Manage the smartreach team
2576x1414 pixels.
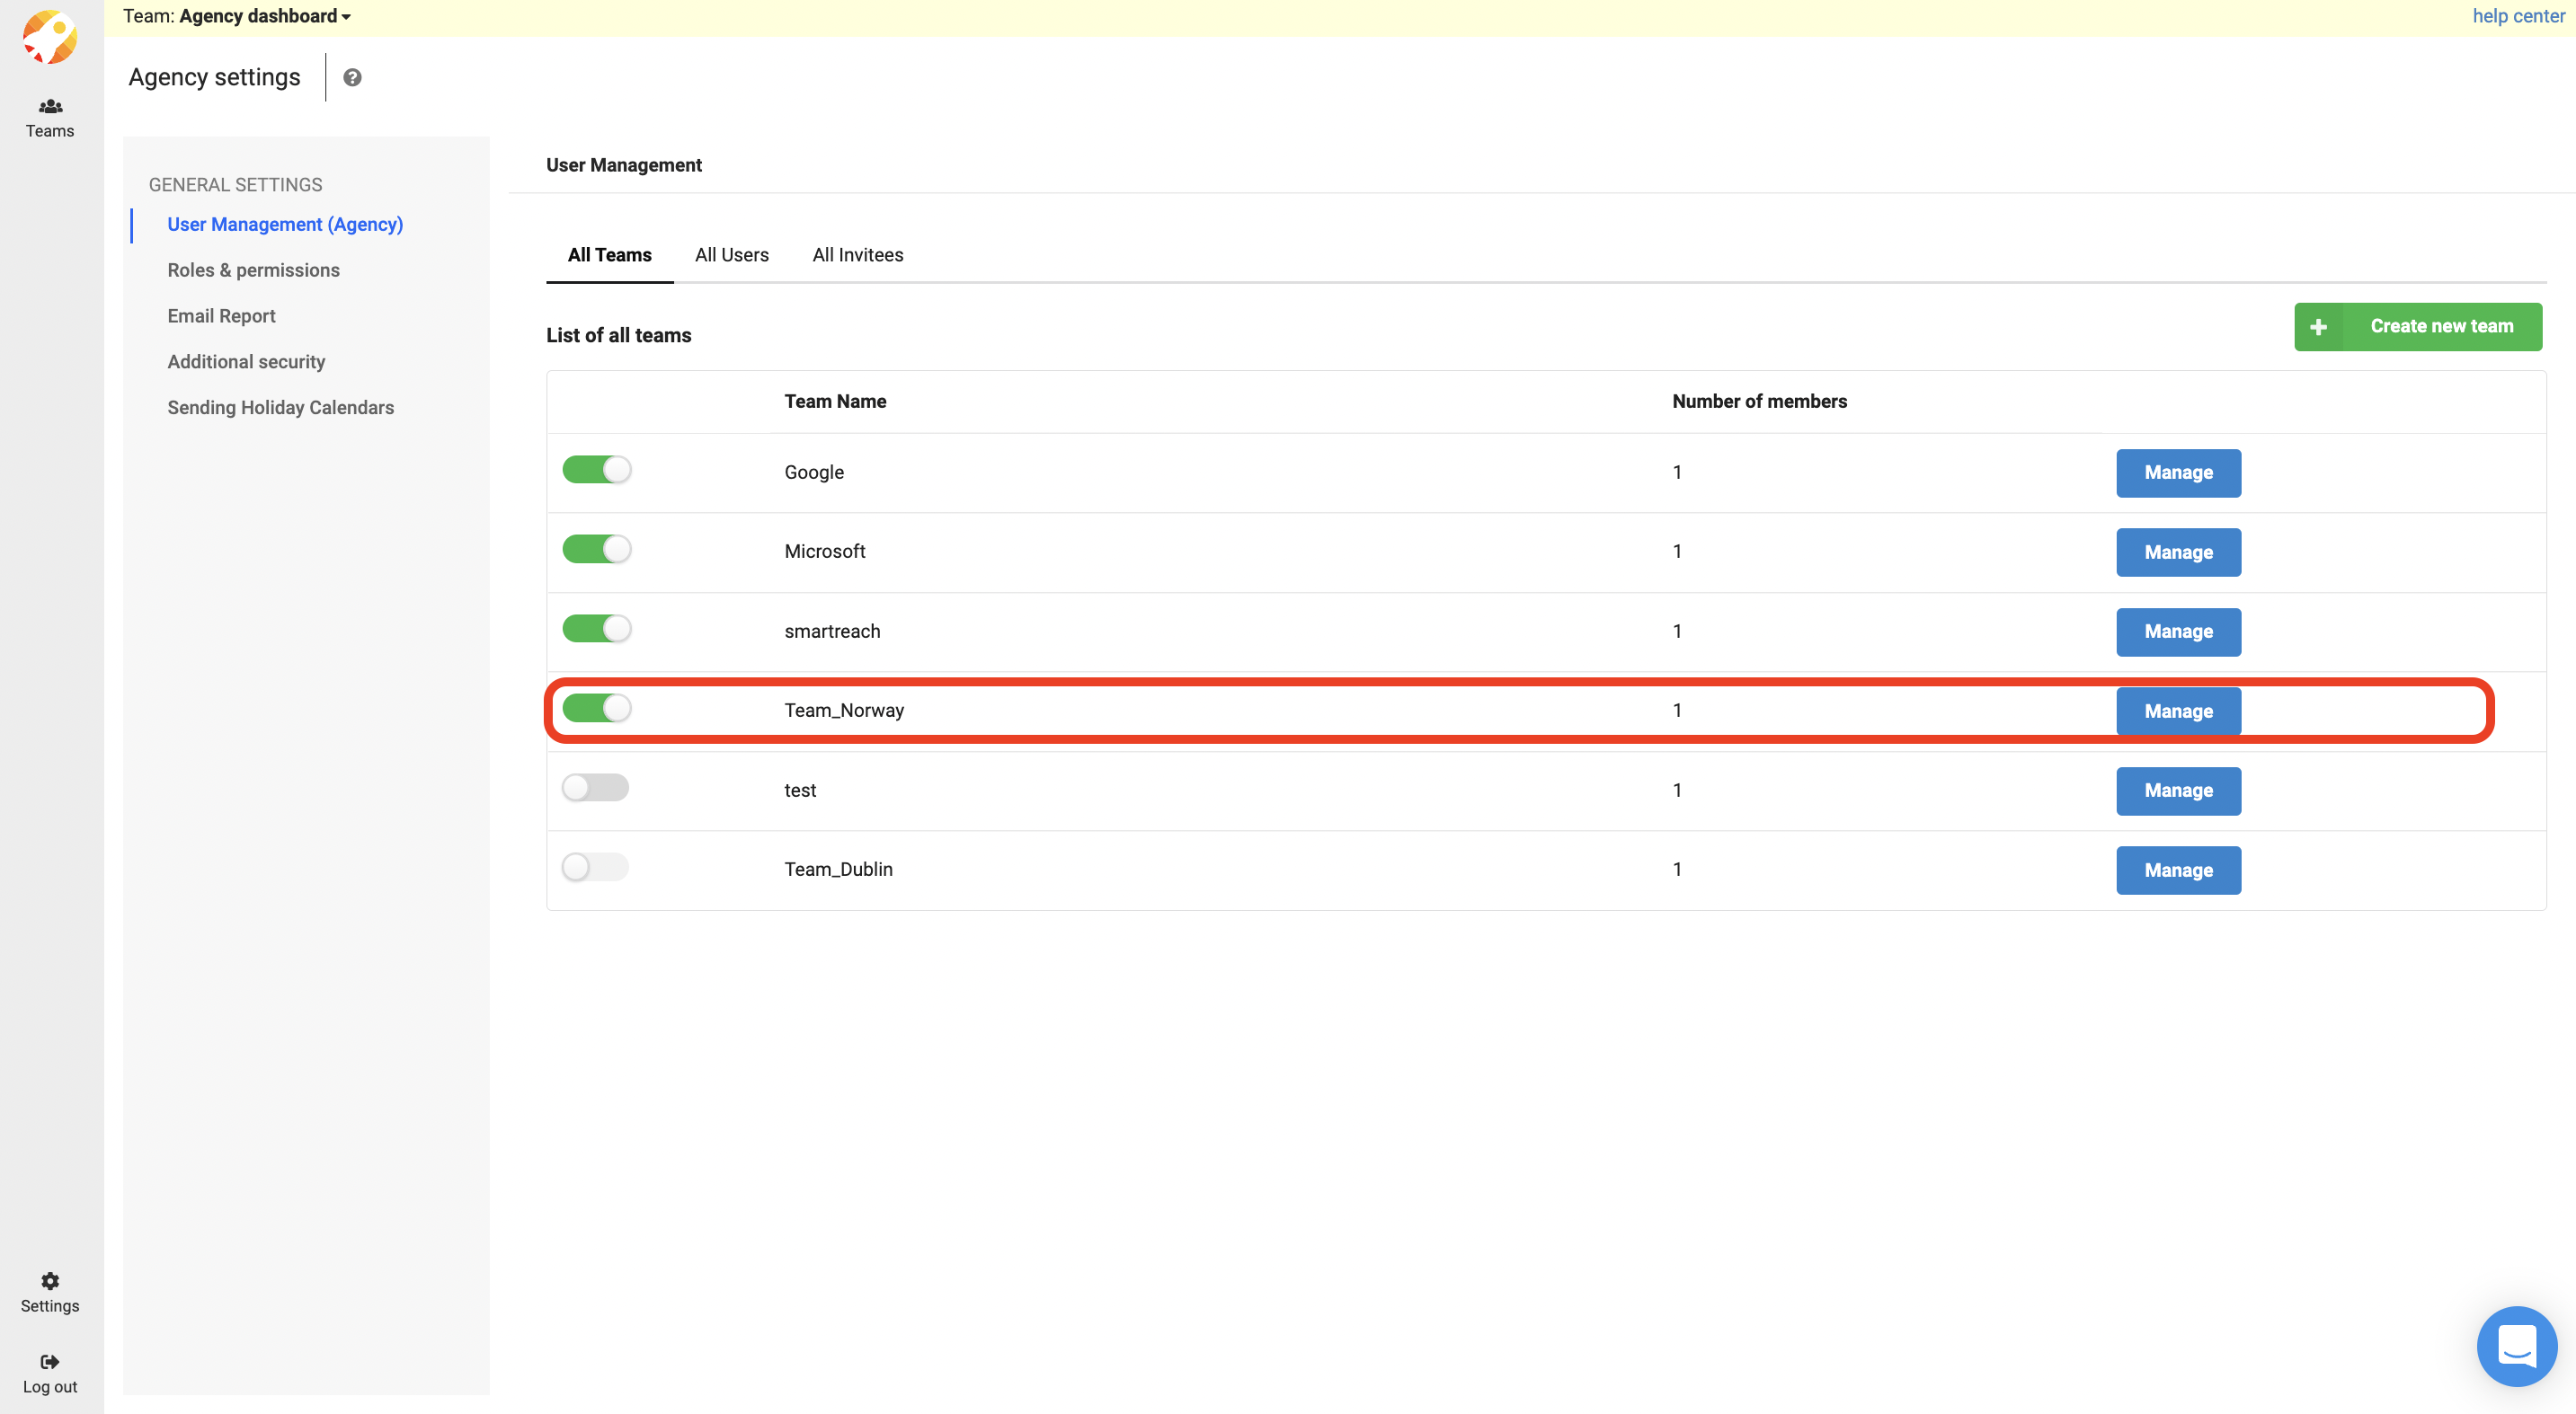click(x=2178, y=632)
